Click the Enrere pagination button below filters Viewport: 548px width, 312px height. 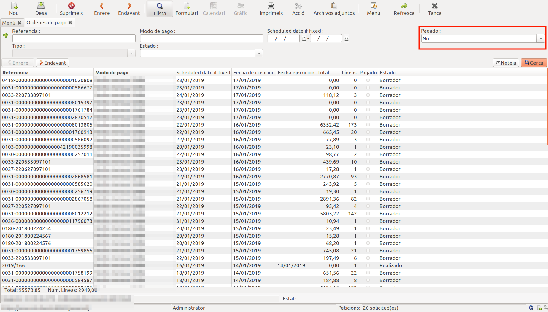[x=18, y=63]
